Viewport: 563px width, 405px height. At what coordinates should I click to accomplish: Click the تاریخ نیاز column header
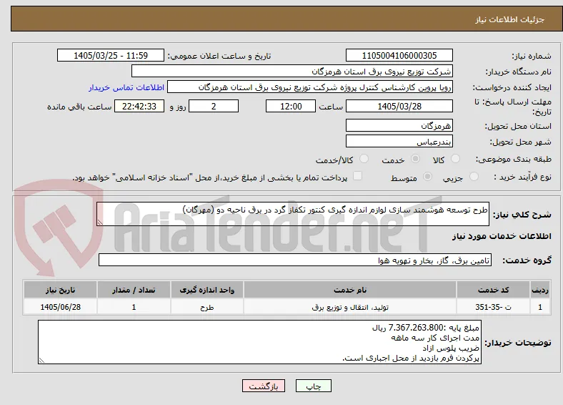click(x=60, y=290)
